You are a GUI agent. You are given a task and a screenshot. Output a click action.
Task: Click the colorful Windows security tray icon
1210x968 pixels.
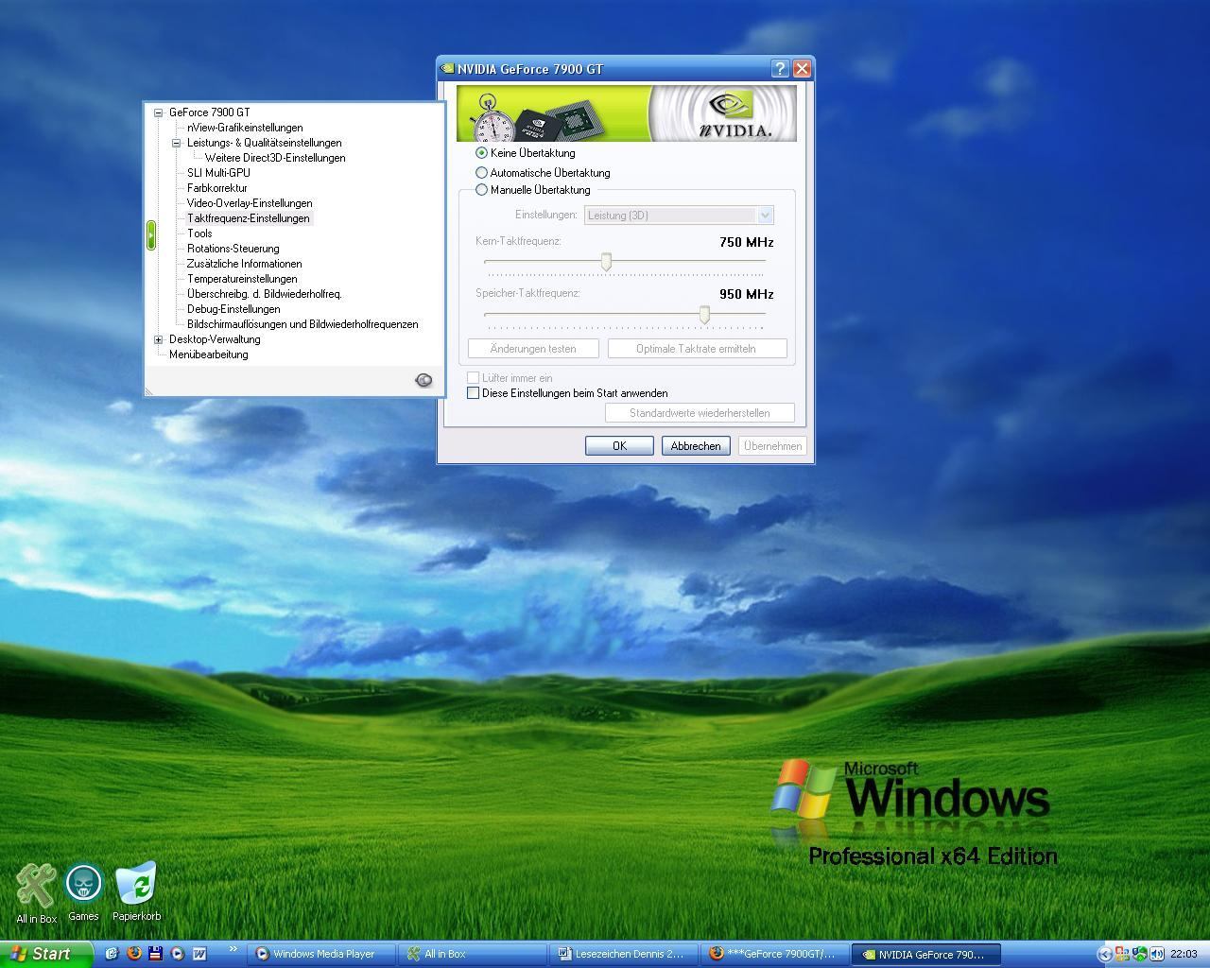[1122, 954]
